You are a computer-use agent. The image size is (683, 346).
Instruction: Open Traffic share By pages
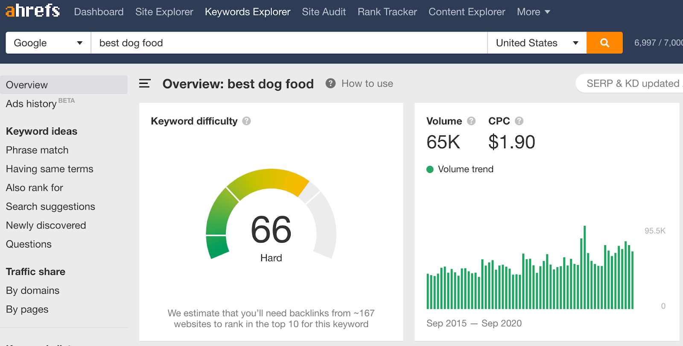27,309
